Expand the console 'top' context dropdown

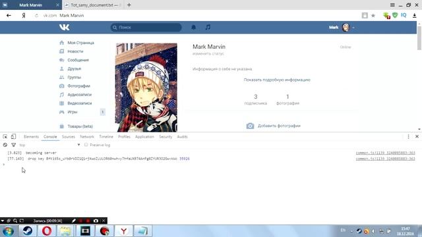click(x=78, y=145)
